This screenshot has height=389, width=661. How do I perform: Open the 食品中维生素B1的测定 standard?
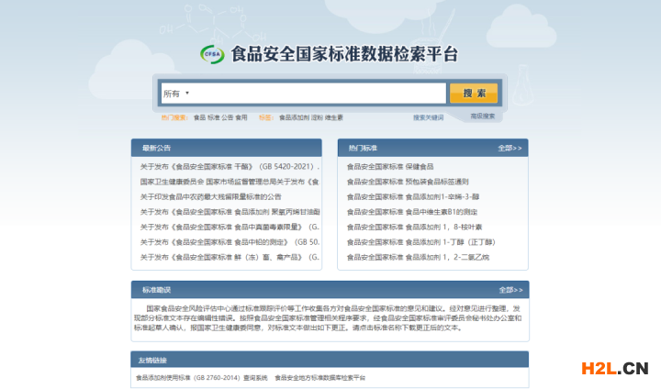[x=413, y=211]
